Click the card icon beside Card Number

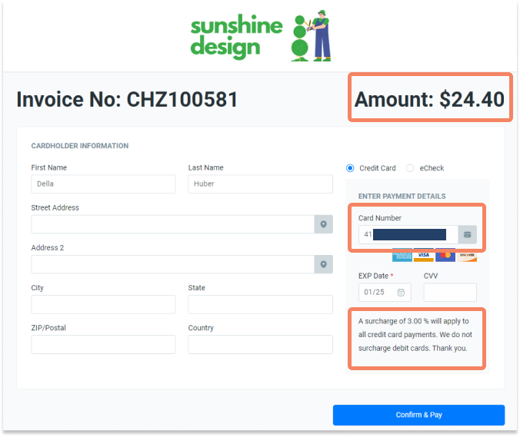coord(467,234)
